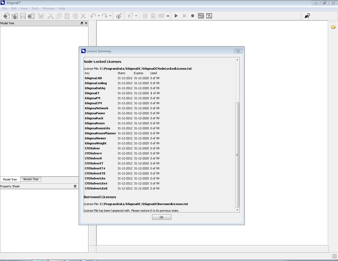Open the Help menu

click(x=62, y=8)
